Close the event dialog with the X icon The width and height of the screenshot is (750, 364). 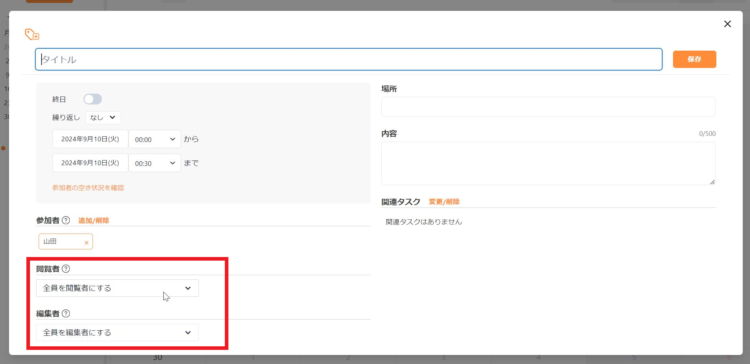click(728, 24)
